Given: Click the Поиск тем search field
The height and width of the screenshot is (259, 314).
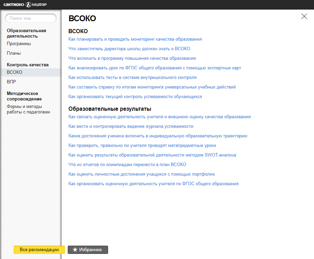Looking at the screenshot, I should tap(31, 18).
